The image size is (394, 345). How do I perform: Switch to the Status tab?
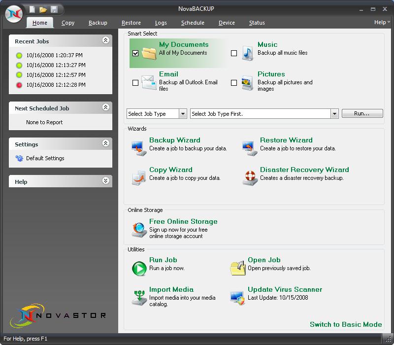pos(257,23)
